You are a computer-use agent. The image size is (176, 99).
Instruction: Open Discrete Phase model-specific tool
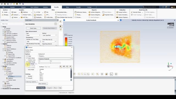[x=136, y=12]
